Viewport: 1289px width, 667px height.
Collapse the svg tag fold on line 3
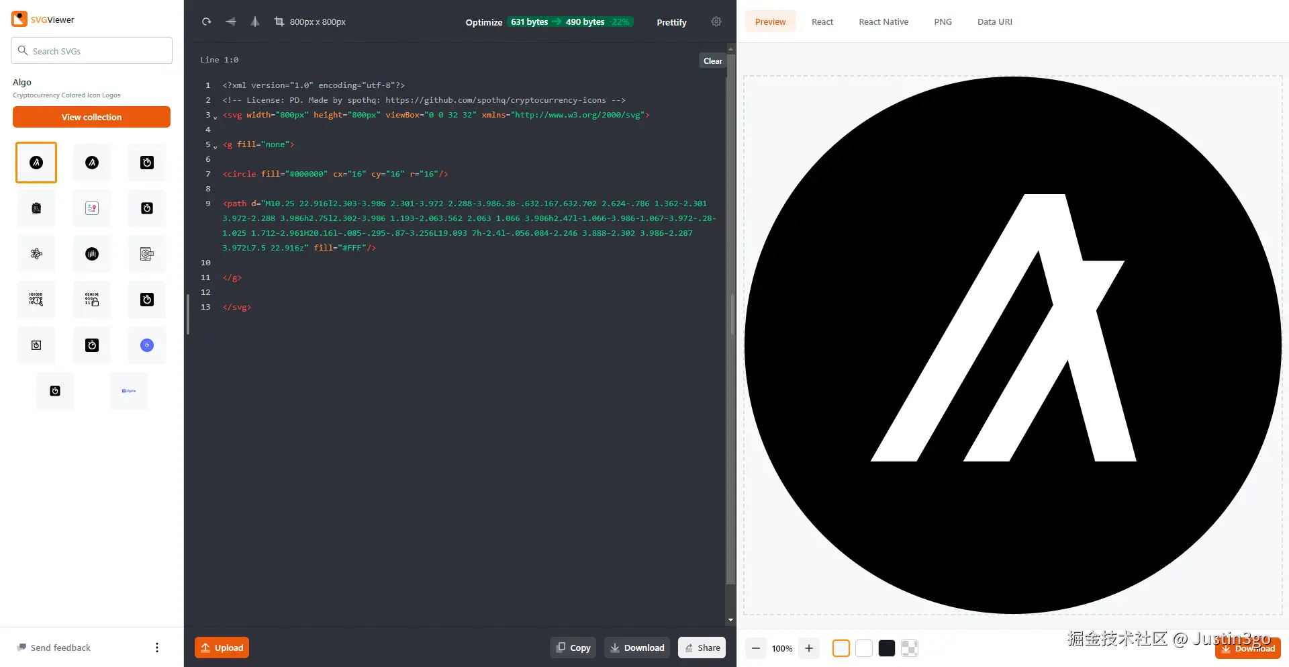216,117
